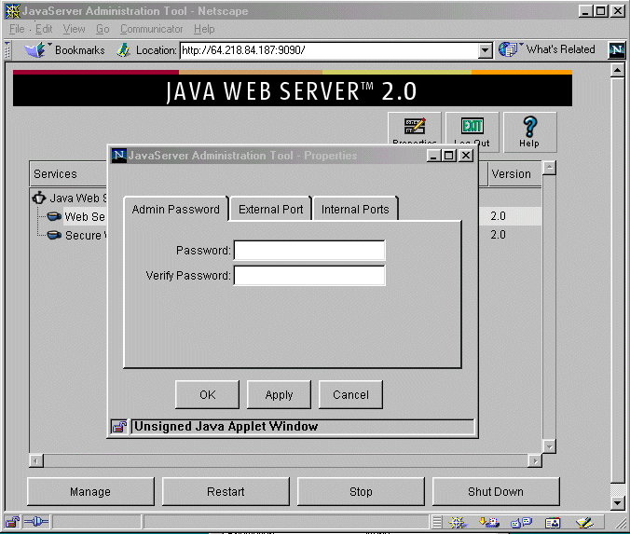The image size is (630, 534).
Task: Toggle the online/offline connection icon
Action: (x=35, y=522)
